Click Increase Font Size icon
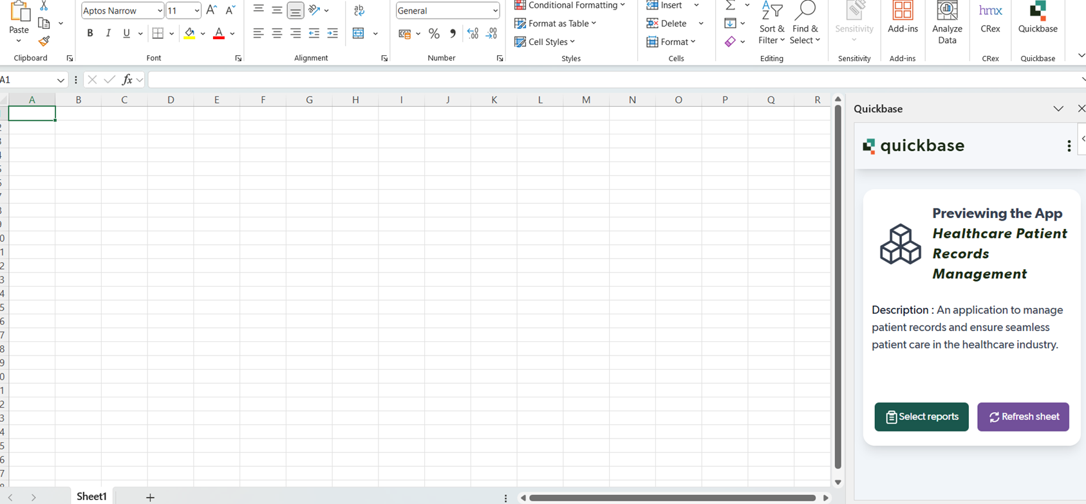The image size is (1086, 504). coord(211,10)
